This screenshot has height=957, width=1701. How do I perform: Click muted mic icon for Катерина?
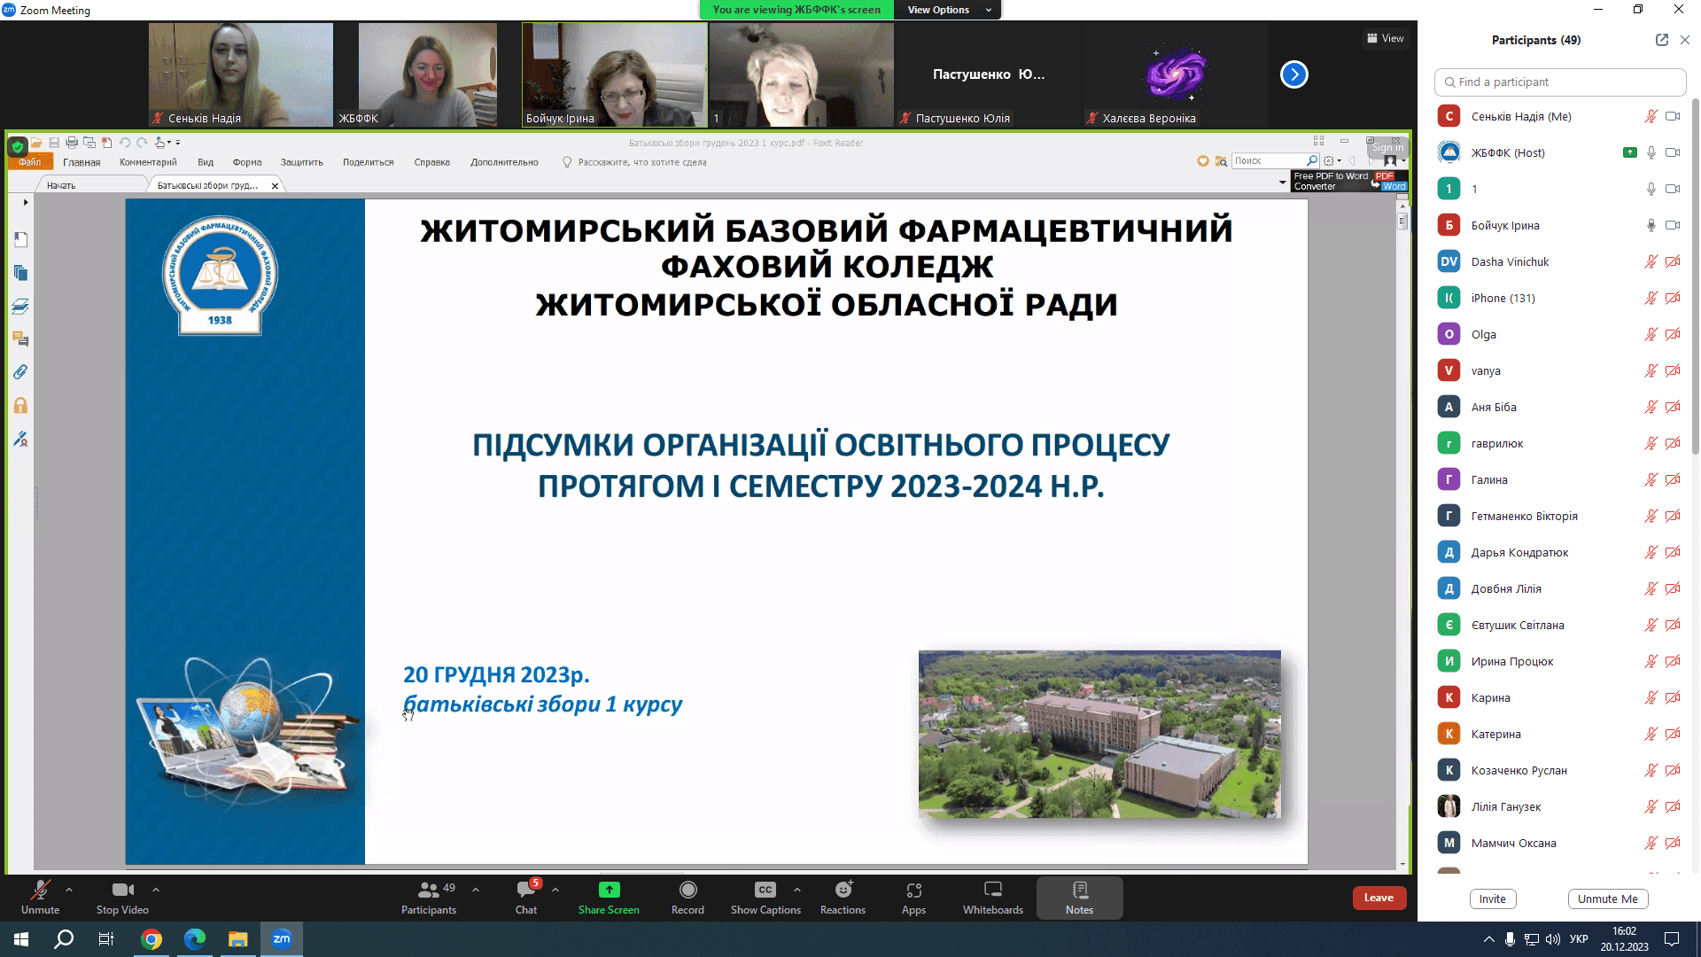(1651, 734)
